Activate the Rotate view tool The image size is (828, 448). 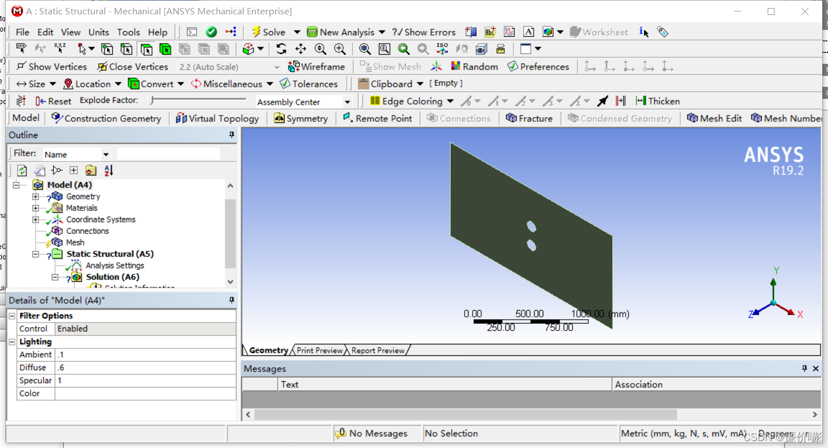(x=281, y=49)
